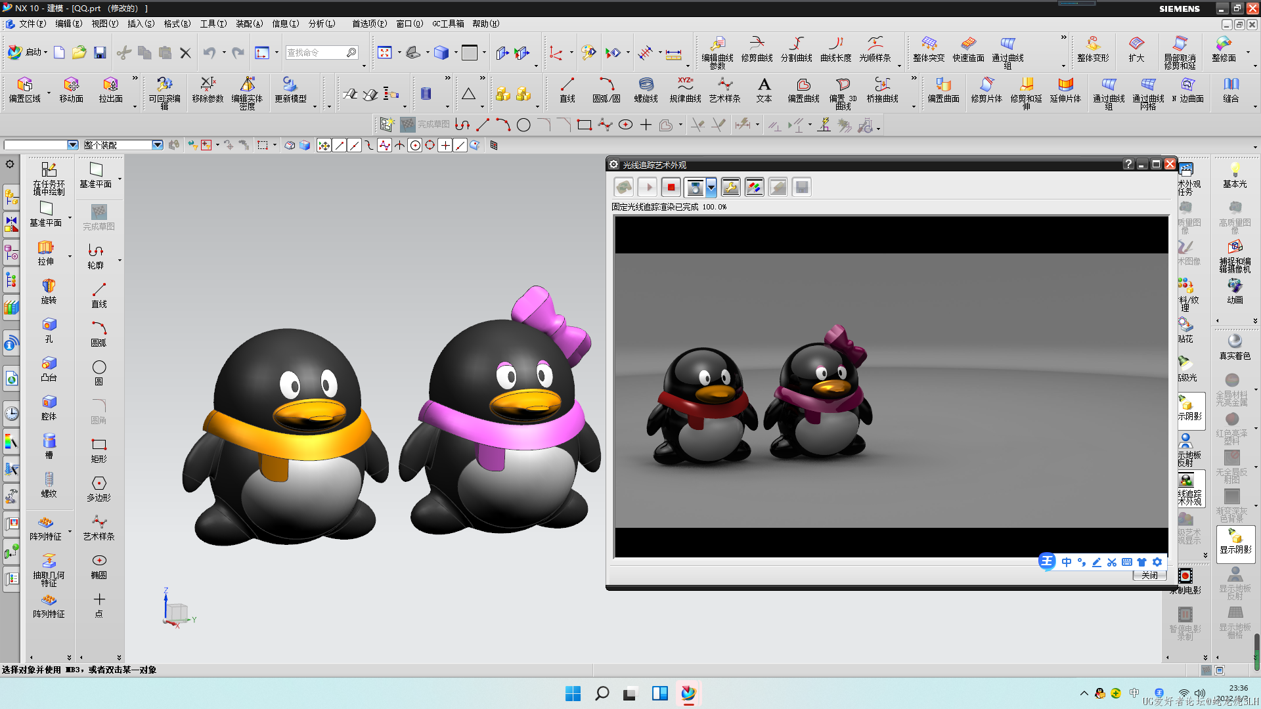
Task: Click the 关闭 button in ray trace window
Action: tap(1149, 575)
